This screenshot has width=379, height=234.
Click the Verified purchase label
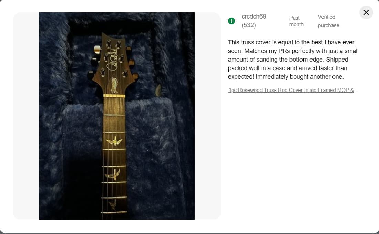click(x=328, y=21)
